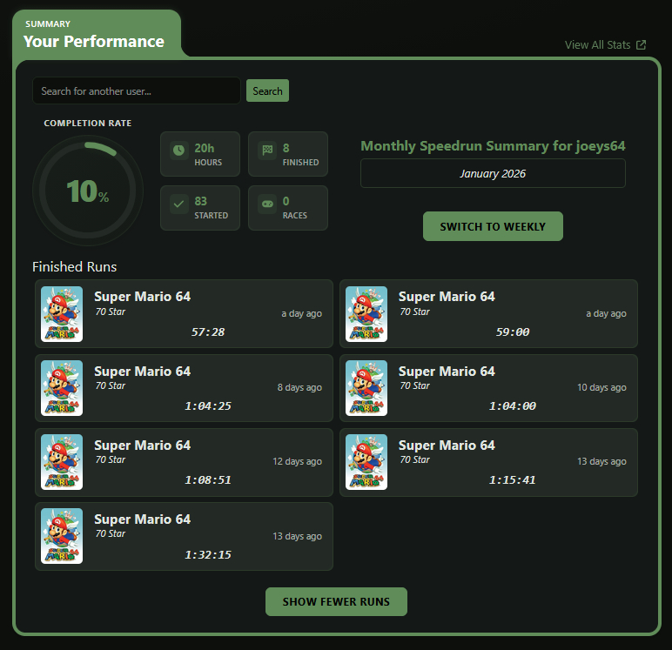Screen dimensions: 672x650
Task: Collapse list with Show Fewer Runs
Action: [336, 601]
